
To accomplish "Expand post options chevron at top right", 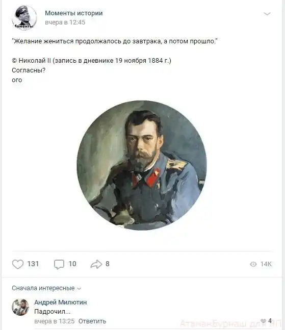I will click(x=267, y=14).
